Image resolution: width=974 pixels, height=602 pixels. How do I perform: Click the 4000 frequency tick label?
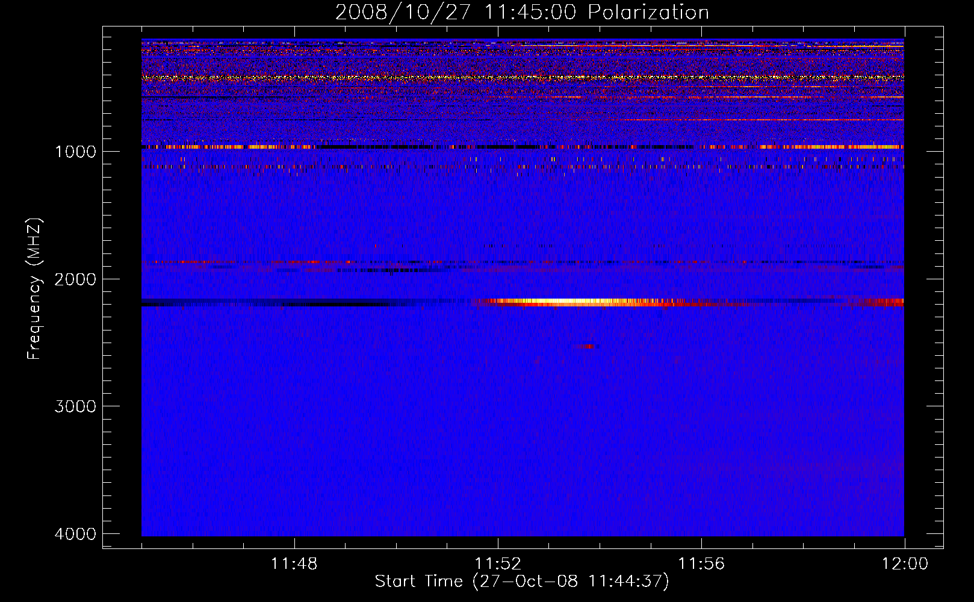pos(75,534)
